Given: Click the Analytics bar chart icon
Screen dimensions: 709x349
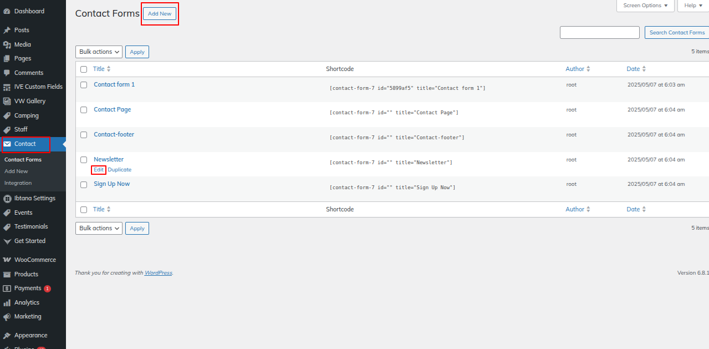Looking at the screenshot, I should pos(7,302).
